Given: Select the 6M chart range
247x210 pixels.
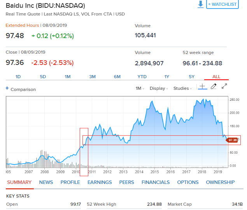Looking at the screenshot, I should (117, 77).
